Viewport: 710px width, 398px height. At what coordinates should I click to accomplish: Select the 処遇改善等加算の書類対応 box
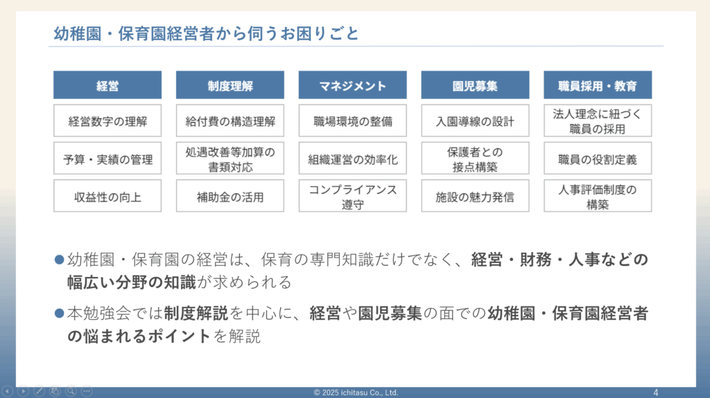pyautogui.click(x=230, y=159)
